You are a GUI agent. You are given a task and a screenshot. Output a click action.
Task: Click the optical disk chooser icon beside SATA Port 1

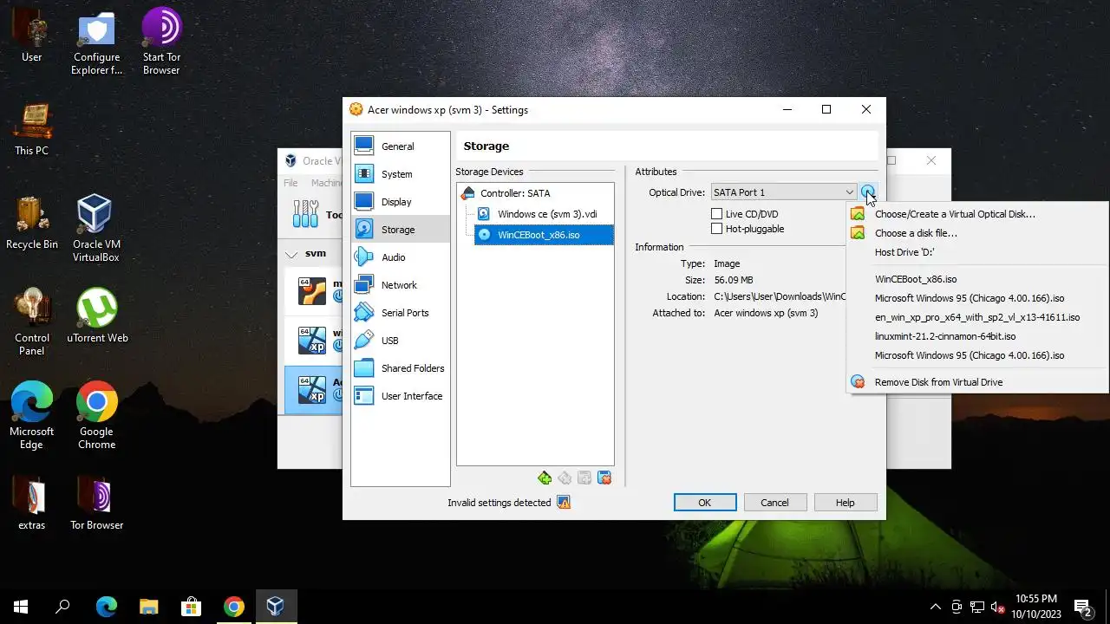[868, 192]
